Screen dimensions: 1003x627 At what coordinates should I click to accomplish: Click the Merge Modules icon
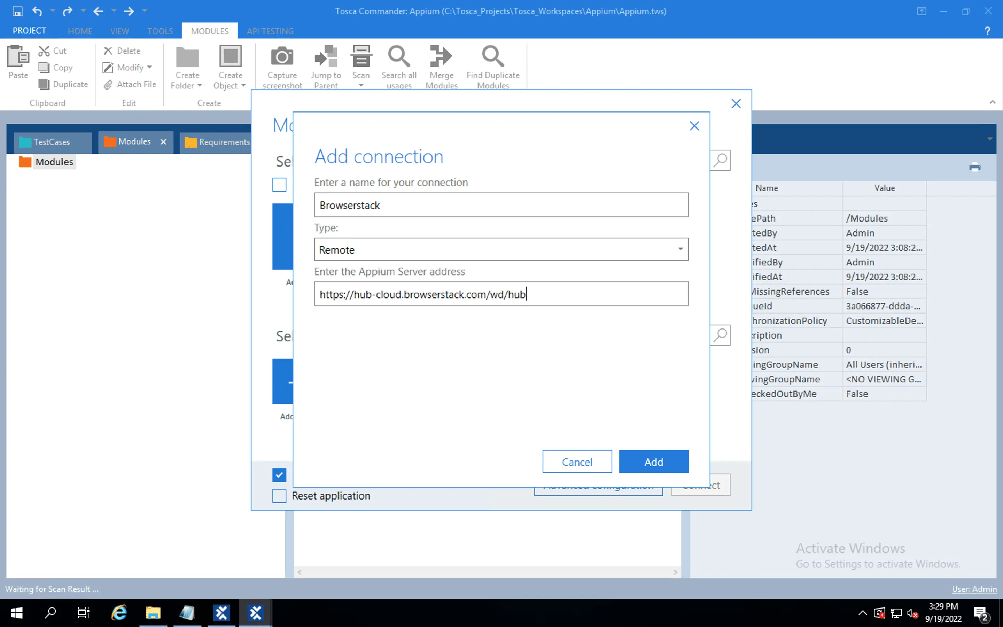pyautogui.click(x=441, y=57)
